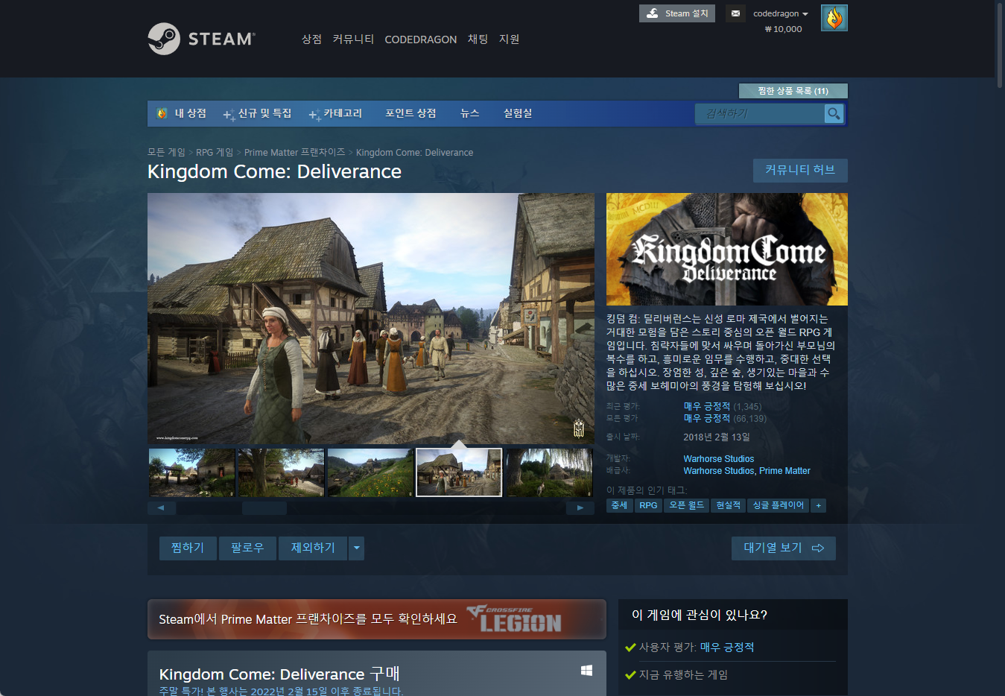Click the RPG 게임 breadcrumb link
Viewport: 1005px width, 696px height.
tap(215, 152)
